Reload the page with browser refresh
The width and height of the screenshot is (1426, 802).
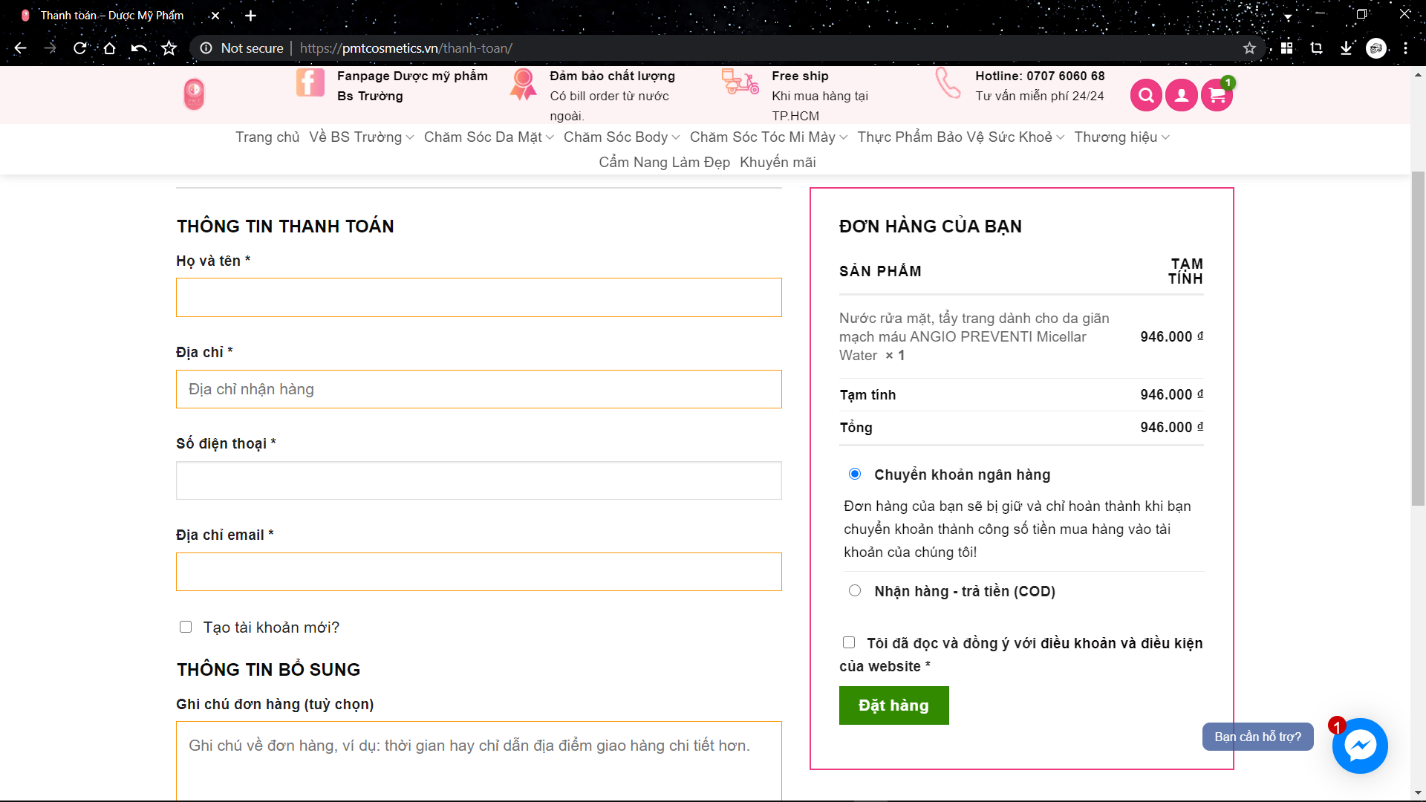(x=79, y=48)
